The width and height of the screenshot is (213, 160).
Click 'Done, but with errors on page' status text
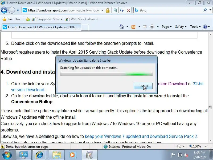[27, 147]
